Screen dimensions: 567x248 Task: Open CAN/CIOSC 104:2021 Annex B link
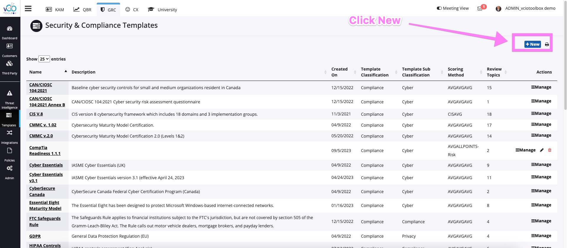tap(47, 102)
